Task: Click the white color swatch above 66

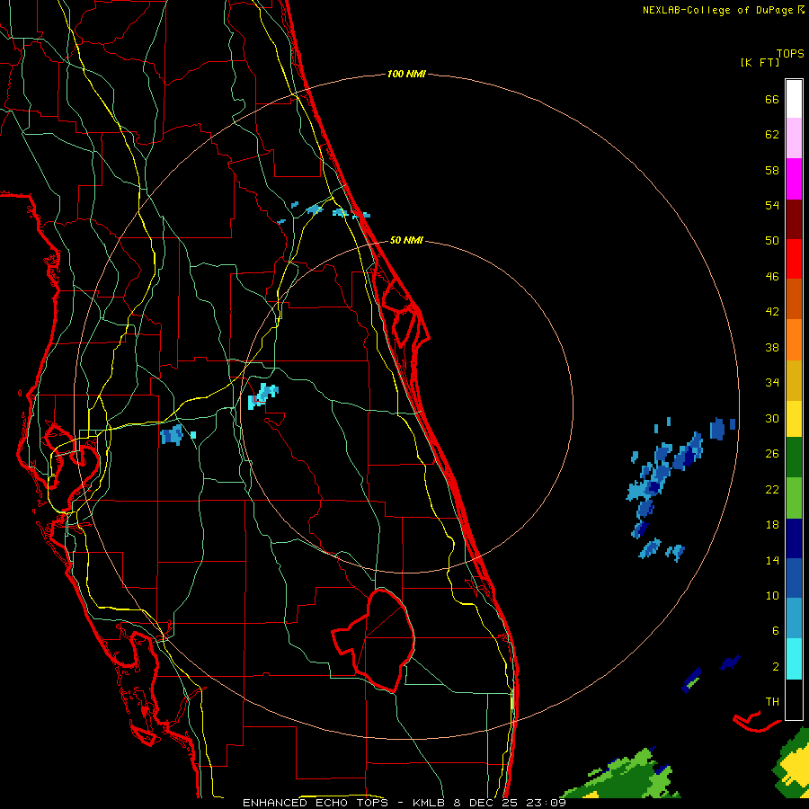Action: click(x=794, y=99)
